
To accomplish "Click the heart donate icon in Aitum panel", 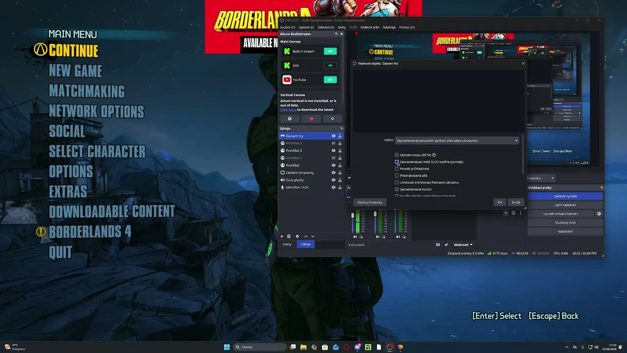I will 311,119.
